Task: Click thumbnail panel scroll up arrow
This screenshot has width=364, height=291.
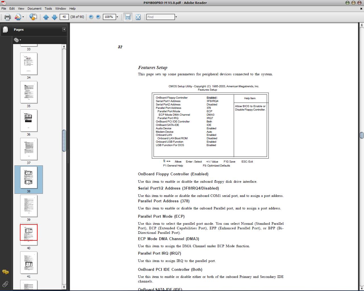Action: click(x=64, y=46)
